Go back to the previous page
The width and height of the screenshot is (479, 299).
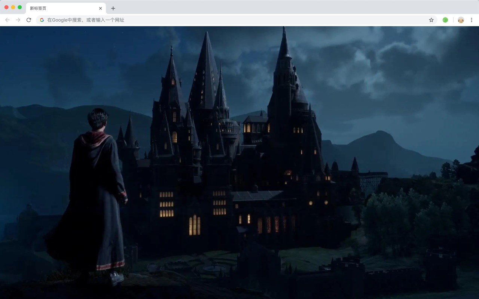point(7,20)
